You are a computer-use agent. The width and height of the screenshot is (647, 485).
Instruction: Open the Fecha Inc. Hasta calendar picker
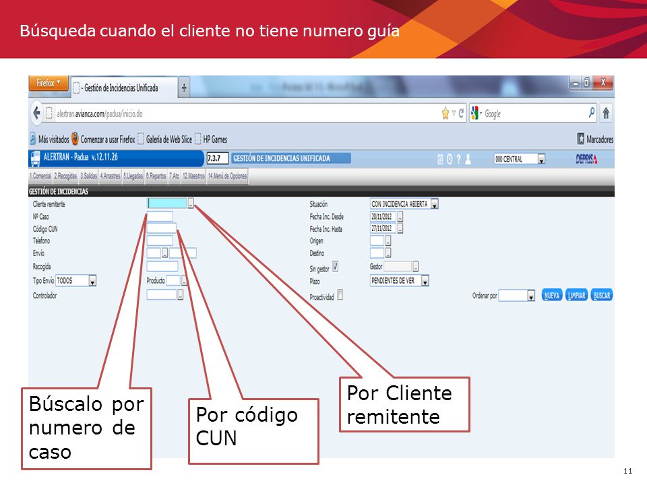[400, 228]
